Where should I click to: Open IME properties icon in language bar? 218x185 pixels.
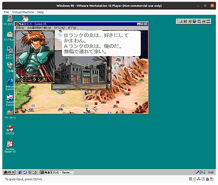point(199,22)
